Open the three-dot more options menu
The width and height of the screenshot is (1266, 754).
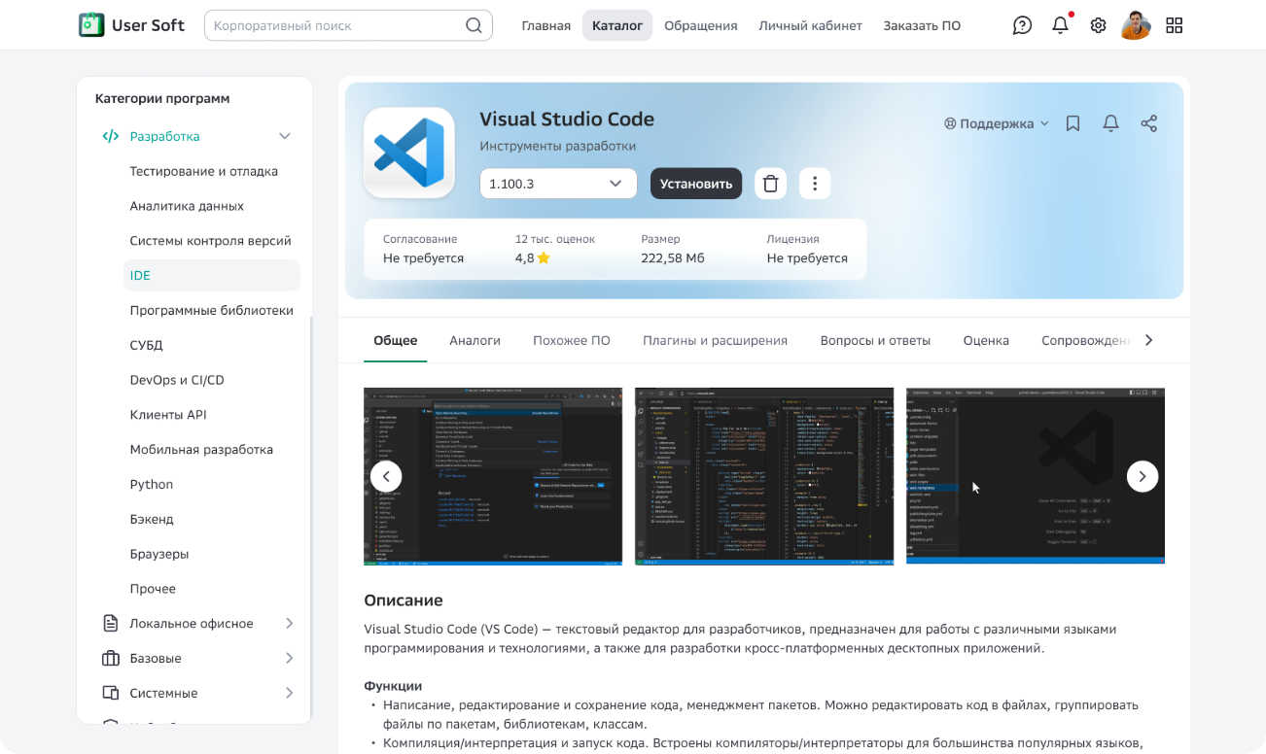pos(815,184)
